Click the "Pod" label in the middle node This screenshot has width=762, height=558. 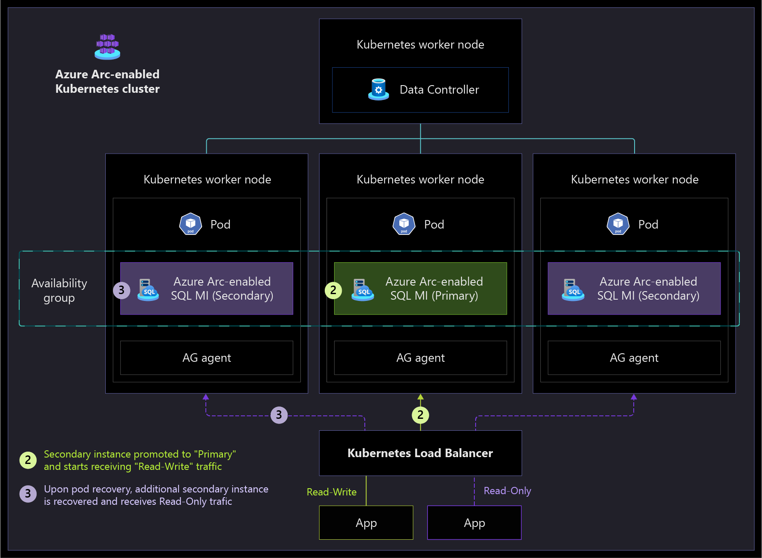pyautogui.click(x=434, y=224)
